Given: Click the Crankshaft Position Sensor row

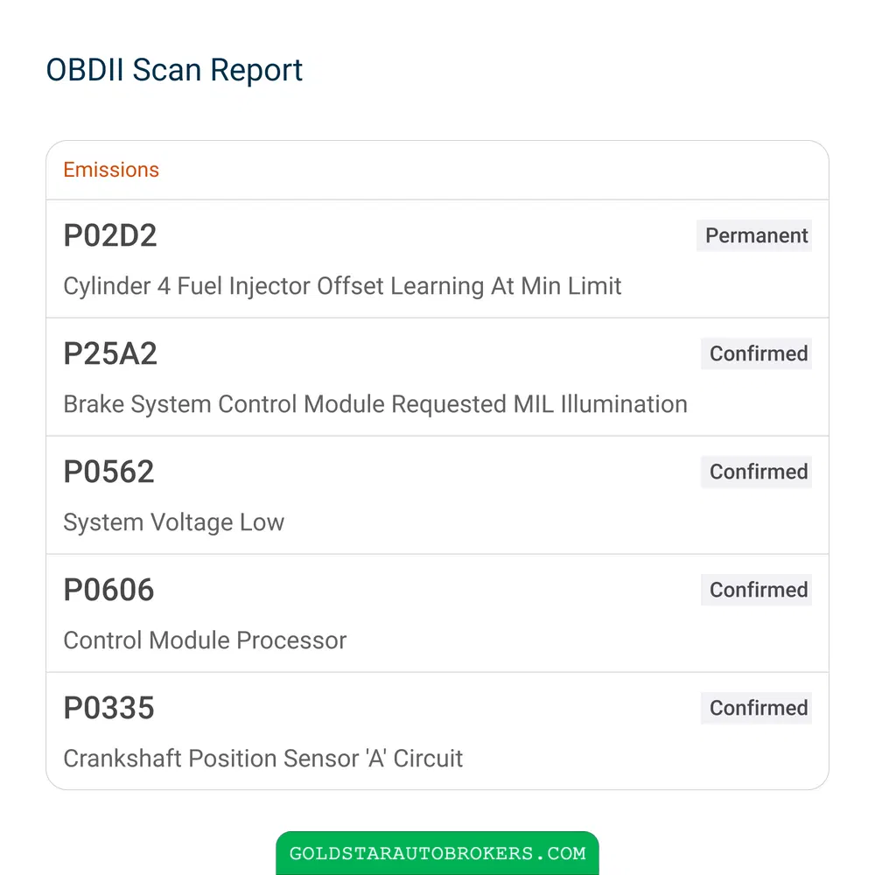Looking at the screenshot, I should (x=437, y=731).
